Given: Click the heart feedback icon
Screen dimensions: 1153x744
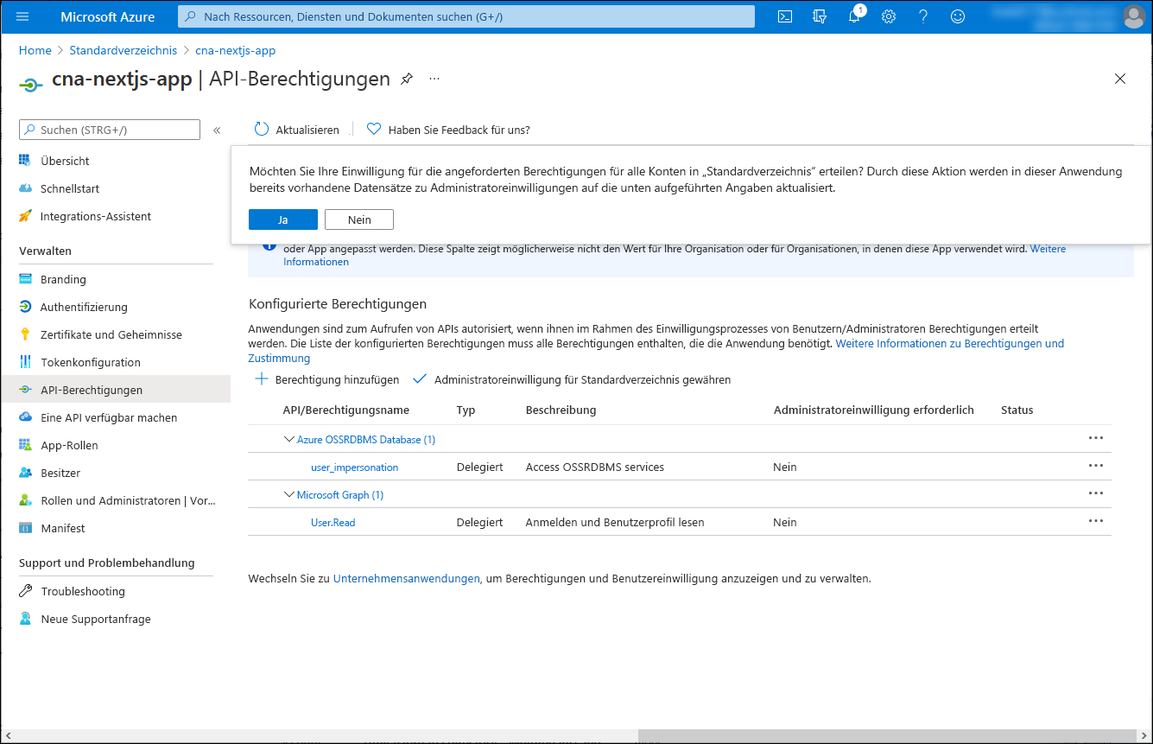Looking at the screenshot, I should pyautogui.click(x=374, y=130).
